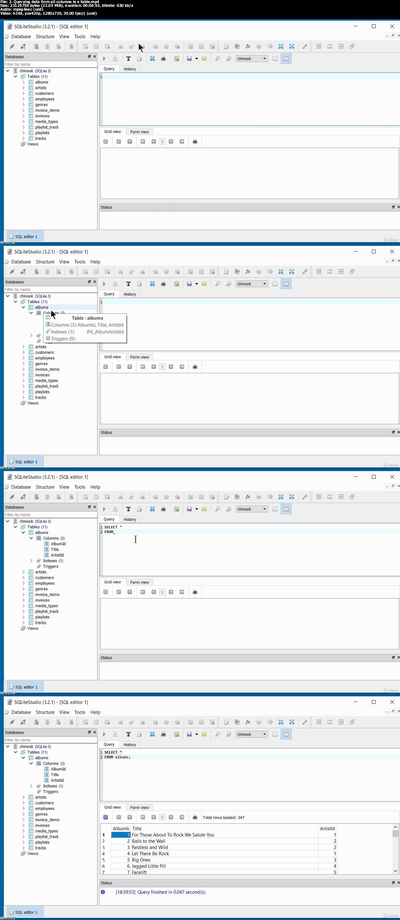Image resolution: width=400 pixels, height=920 pixels.
Task: Click Execute query arrow in the 00:00:58 frame
Action: point(104,58)
